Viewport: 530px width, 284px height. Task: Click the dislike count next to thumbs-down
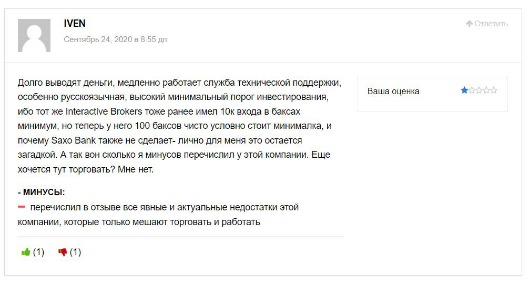pos(76,252)
